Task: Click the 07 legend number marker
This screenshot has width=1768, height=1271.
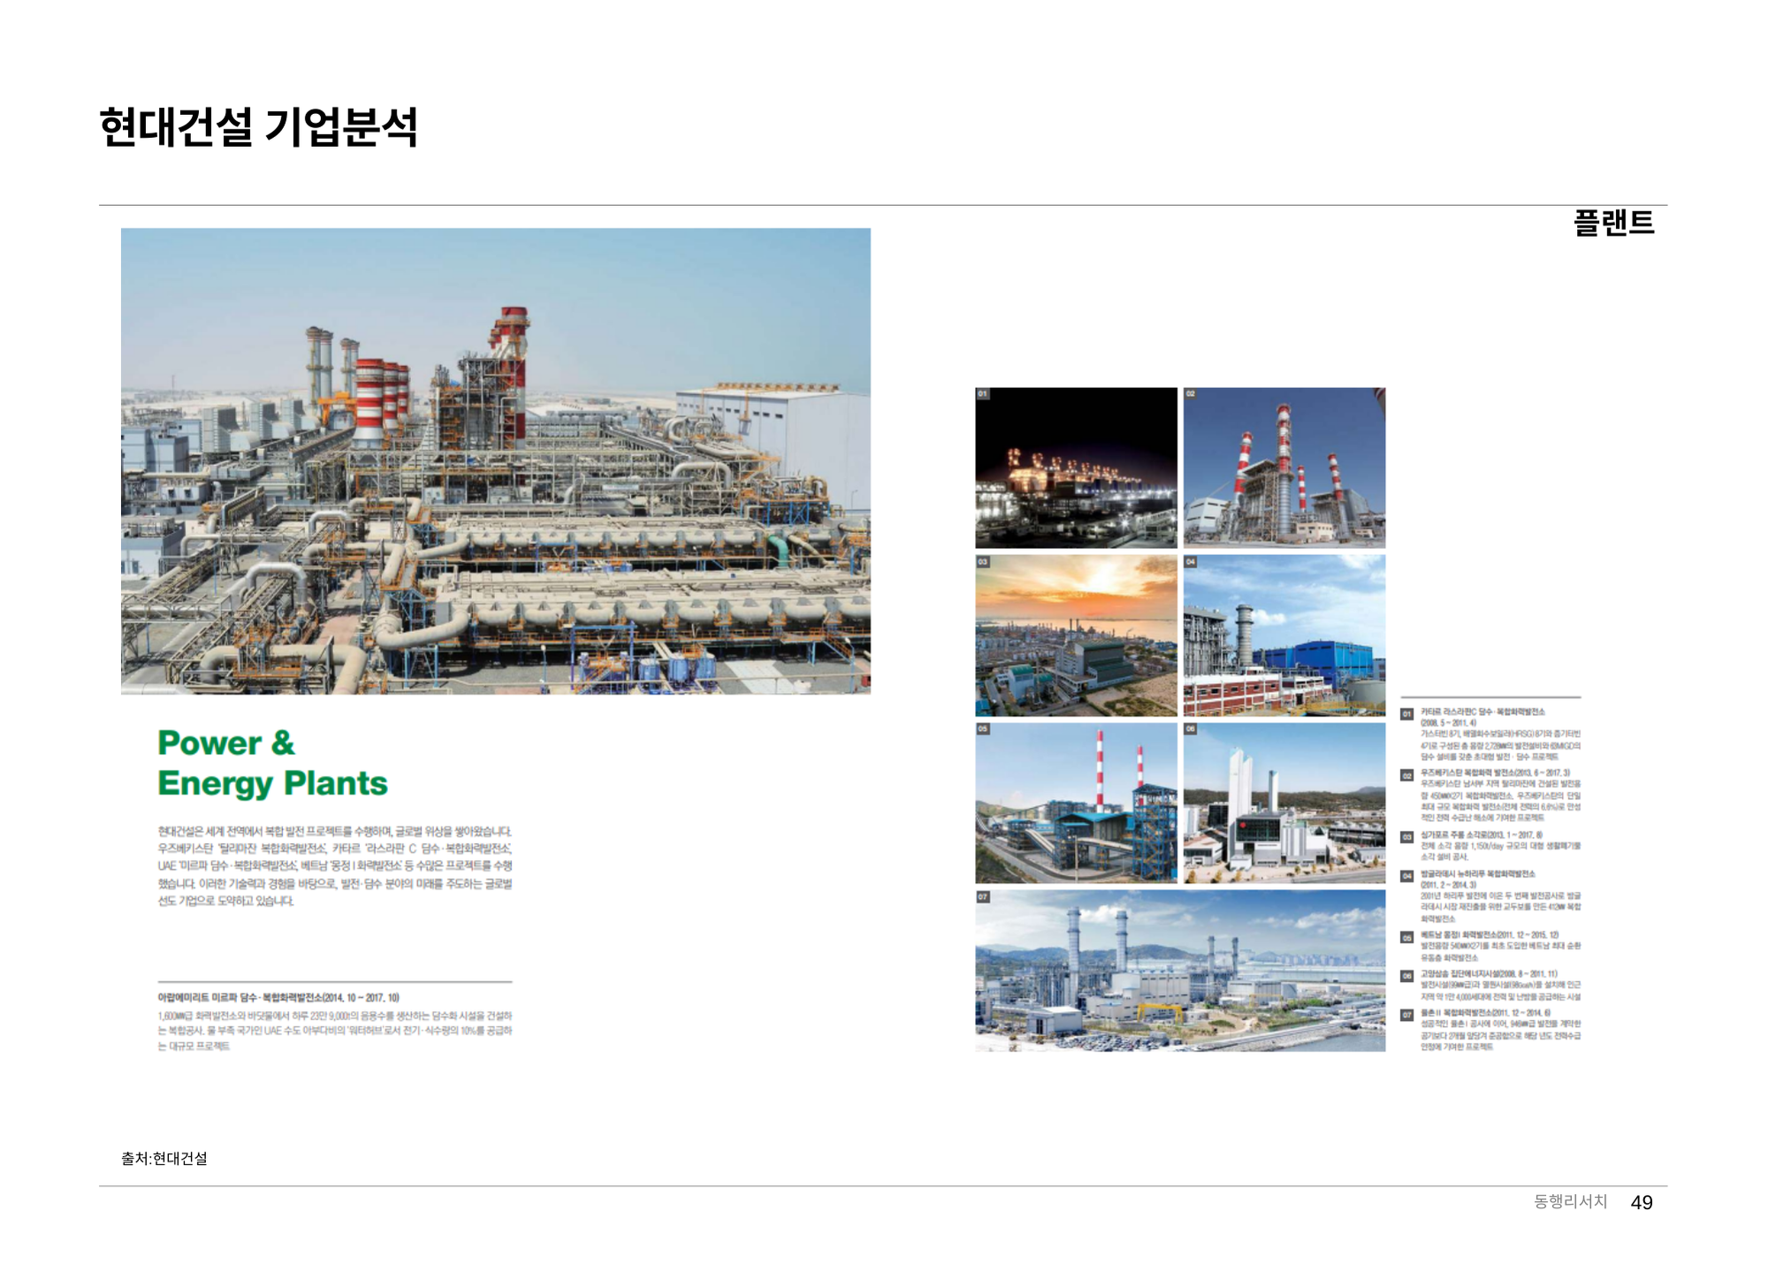Action: 1406,1016
